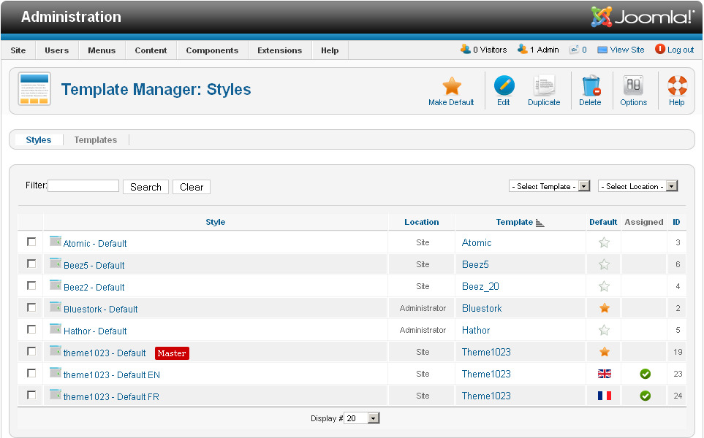Click the 1 Admin status indicator
The image size is (704, 438).
[538, 50]
